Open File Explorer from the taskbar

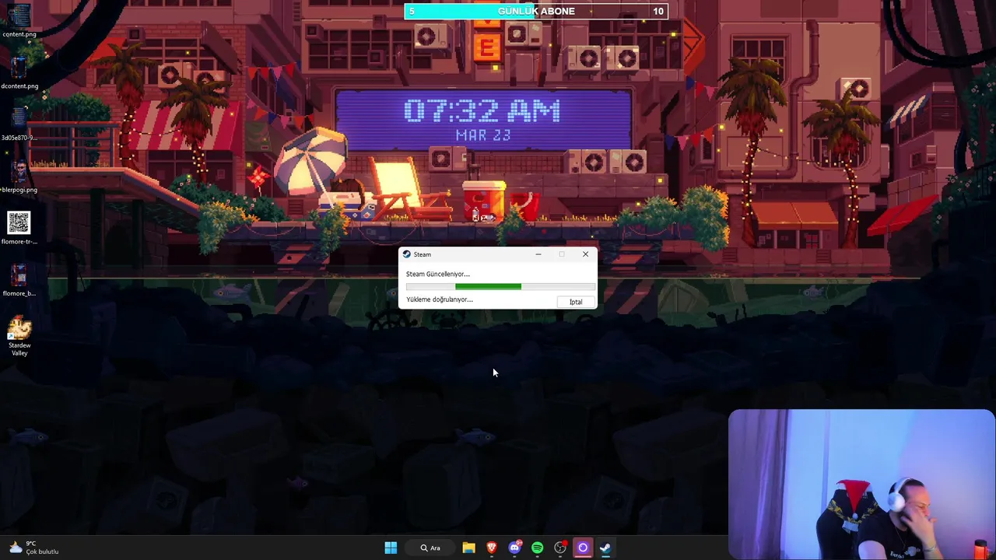click(468, 548)
